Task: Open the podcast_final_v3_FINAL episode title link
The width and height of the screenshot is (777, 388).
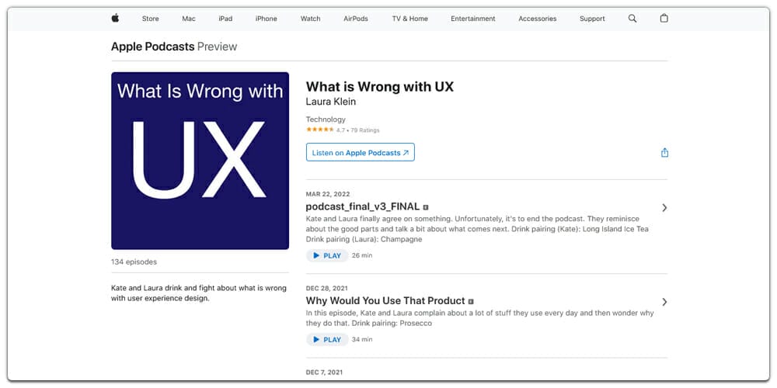Action: pyautogui.click(x=363, y=206)
